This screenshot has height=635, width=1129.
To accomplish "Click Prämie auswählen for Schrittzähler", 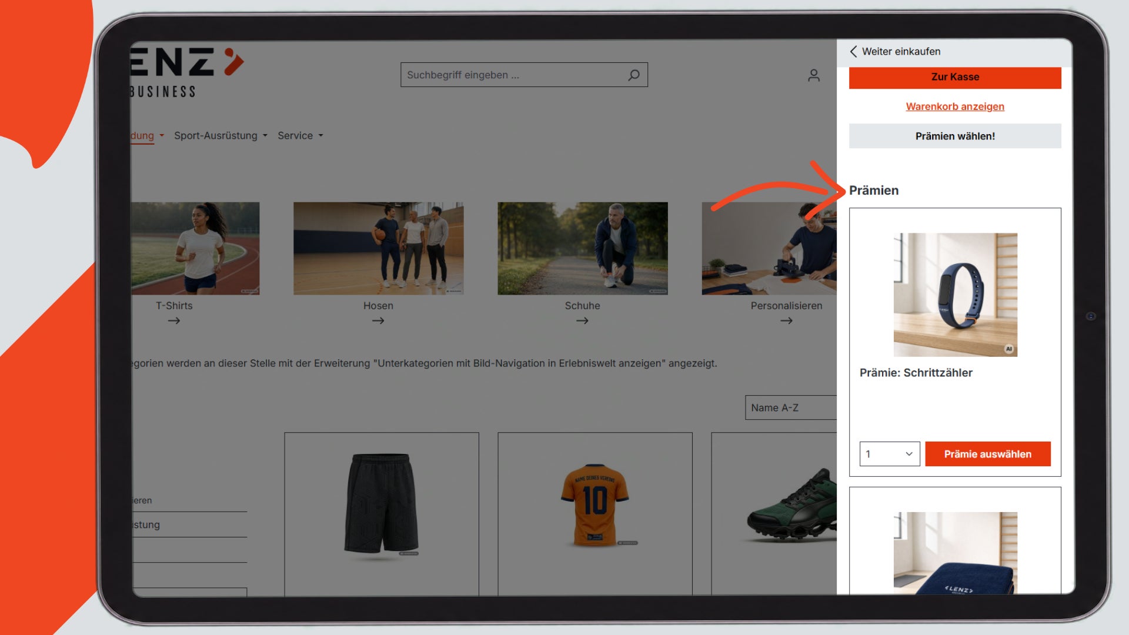I will click(988, 454).
